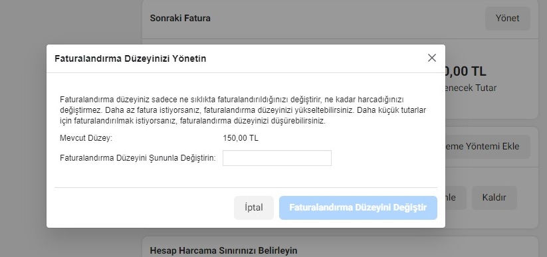Click the dialog title Faturalandırma Düzeyinizi Yönetin
This screenshot has height=257, width=547.
(x=130, y=58)
